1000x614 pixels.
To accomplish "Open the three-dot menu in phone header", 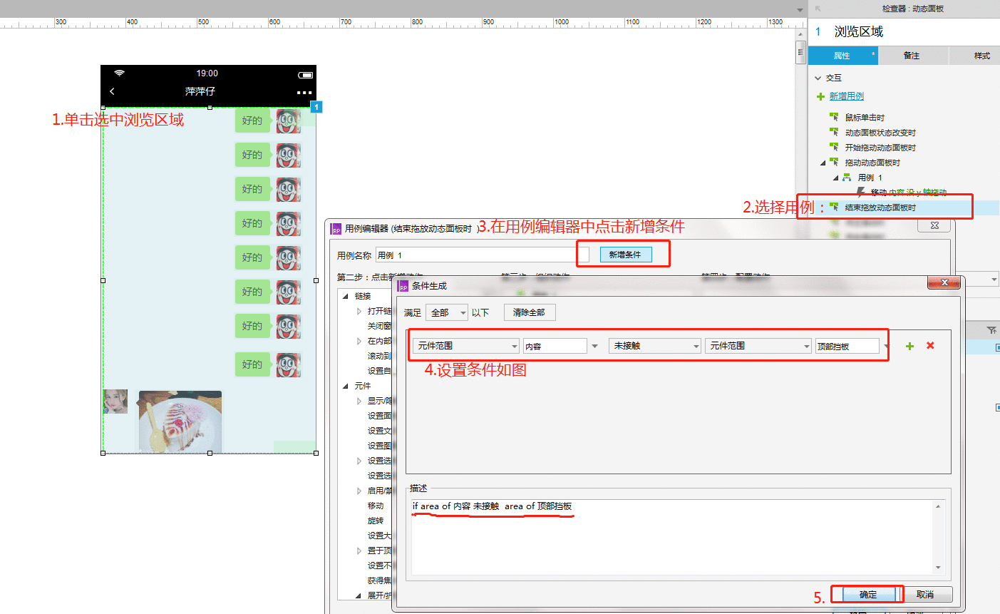I will (304, 93).
